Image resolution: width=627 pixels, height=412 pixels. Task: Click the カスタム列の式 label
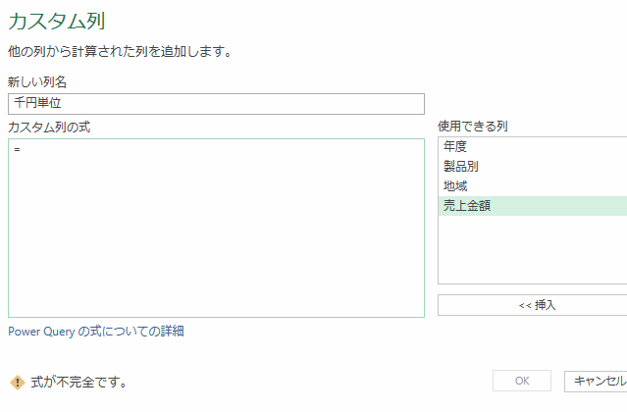(49, 127)
